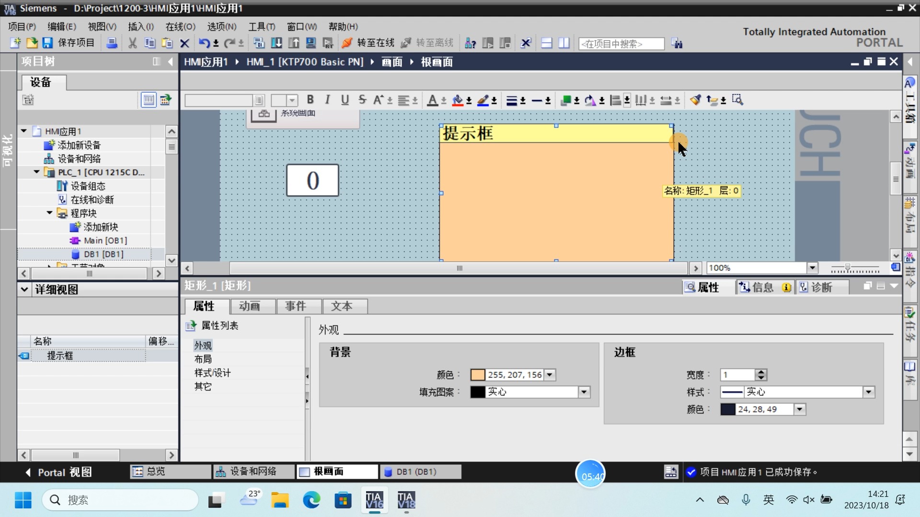The width and height of the screenshot is (920, 517).
Task: Click the 提示框 tree item in panel
Action: click(x=60, y=355)
